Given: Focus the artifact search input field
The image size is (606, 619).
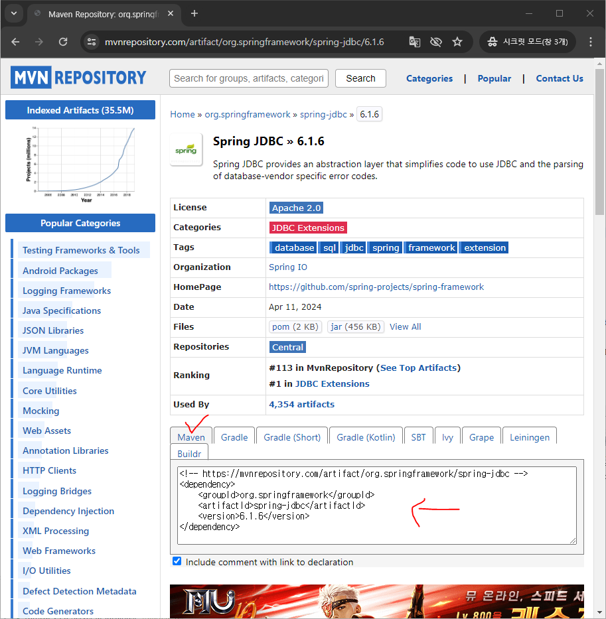Looking at the screenshot, I should tap(249, 78).
